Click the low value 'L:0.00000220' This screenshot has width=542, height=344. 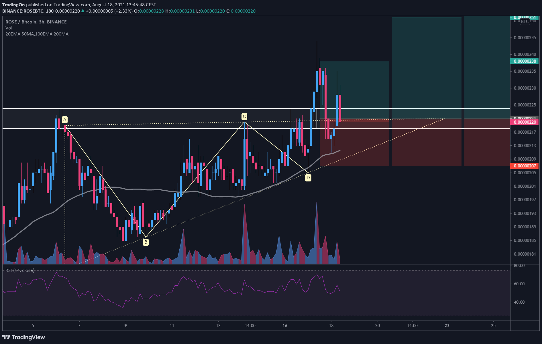click(x=210, y=11)
